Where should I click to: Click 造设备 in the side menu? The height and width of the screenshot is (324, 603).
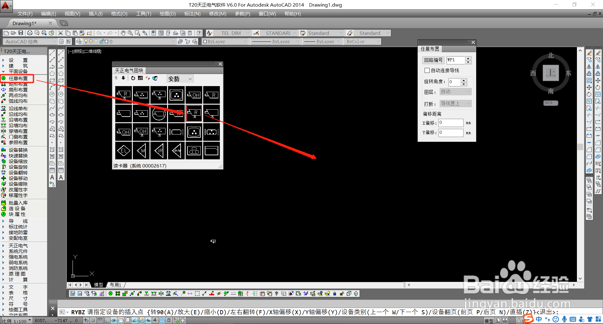click(x=17, y=209)
